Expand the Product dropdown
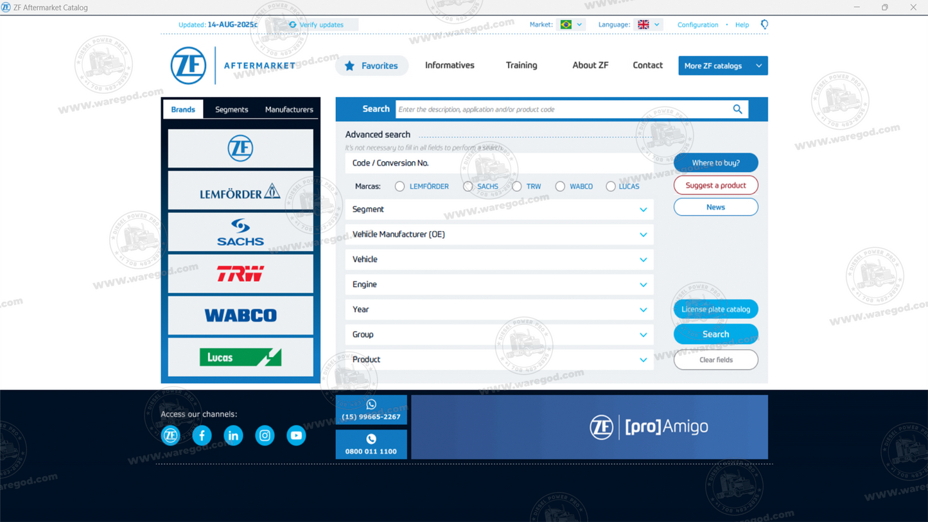This screenshot has width=928, height=522. tap(499, 360)
